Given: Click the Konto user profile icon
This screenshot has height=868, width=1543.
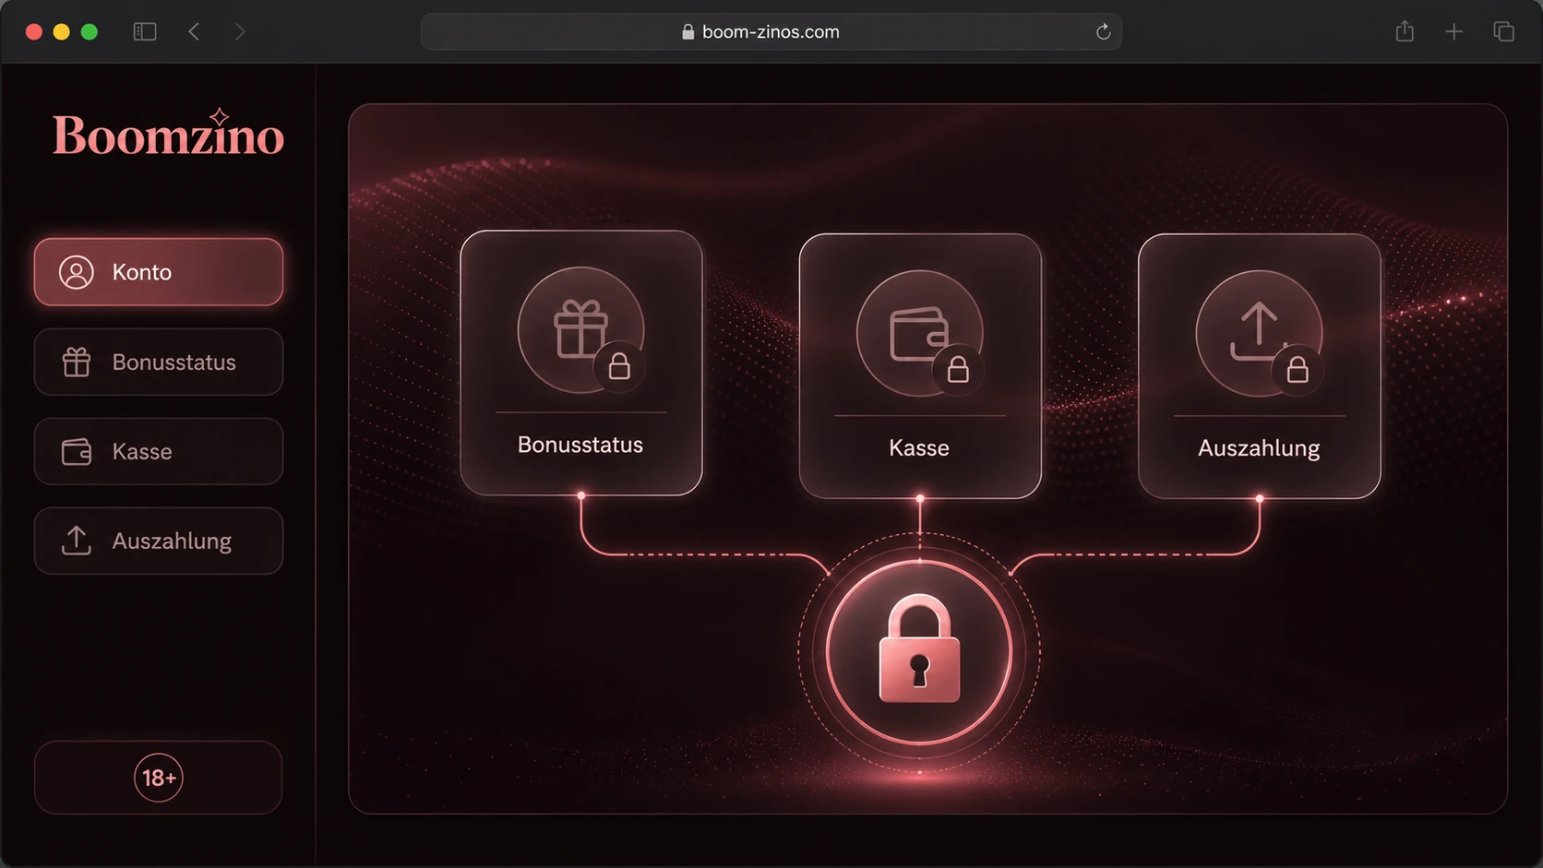Looking at the screenshot, I should 77,272.
